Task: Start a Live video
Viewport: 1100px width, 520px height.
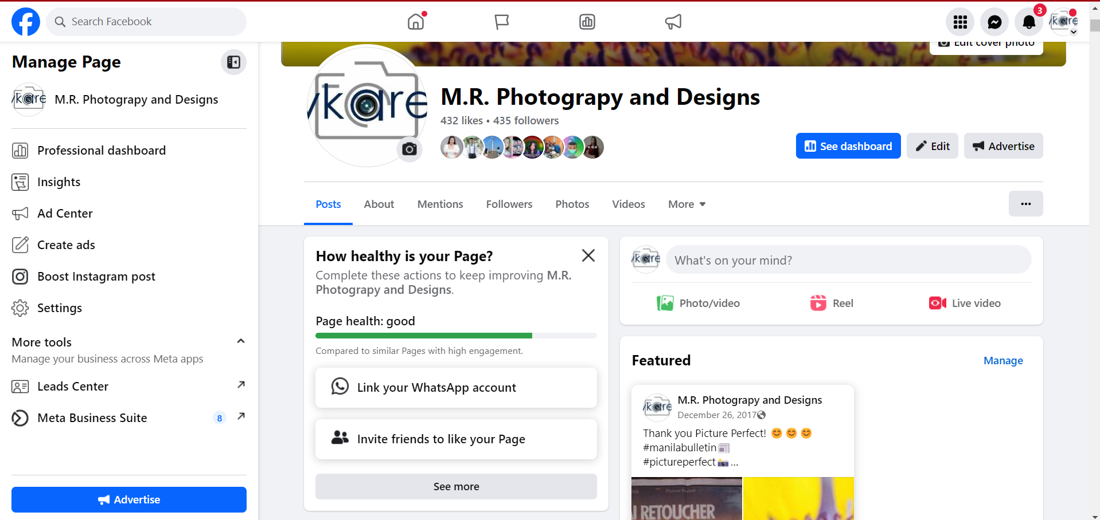Action: pyautogui.click(x=965, y=304)
